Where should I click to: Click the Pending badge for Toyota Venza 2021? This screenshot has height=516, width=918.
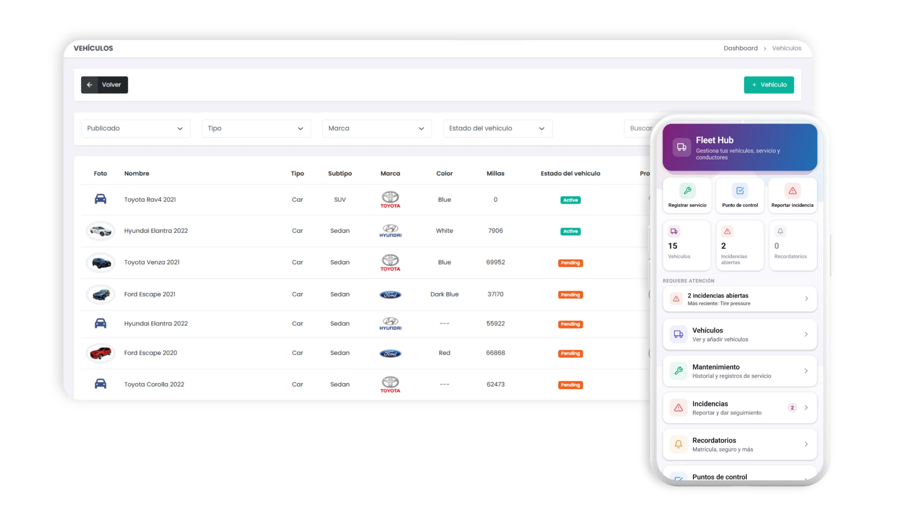[x=570, y=263]
